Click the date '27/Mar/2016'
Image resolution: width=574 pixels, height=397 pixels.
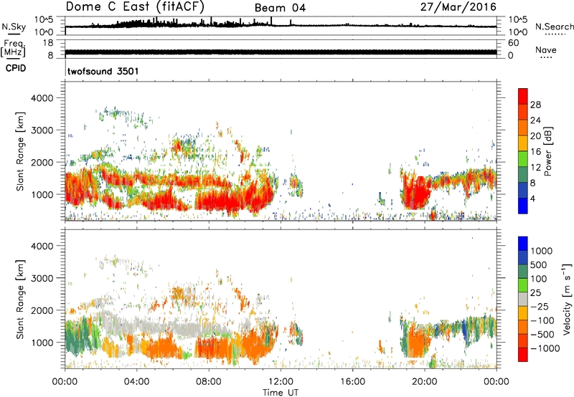click(x=458, y=6)
